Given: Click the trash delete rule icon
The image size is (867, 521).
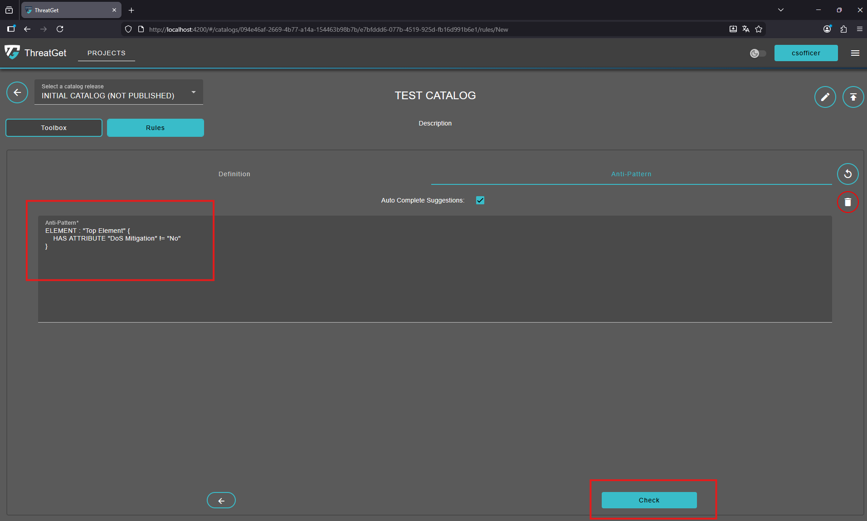Looking at the screenshot, I should pyautogui.click(x=848, y=202).
